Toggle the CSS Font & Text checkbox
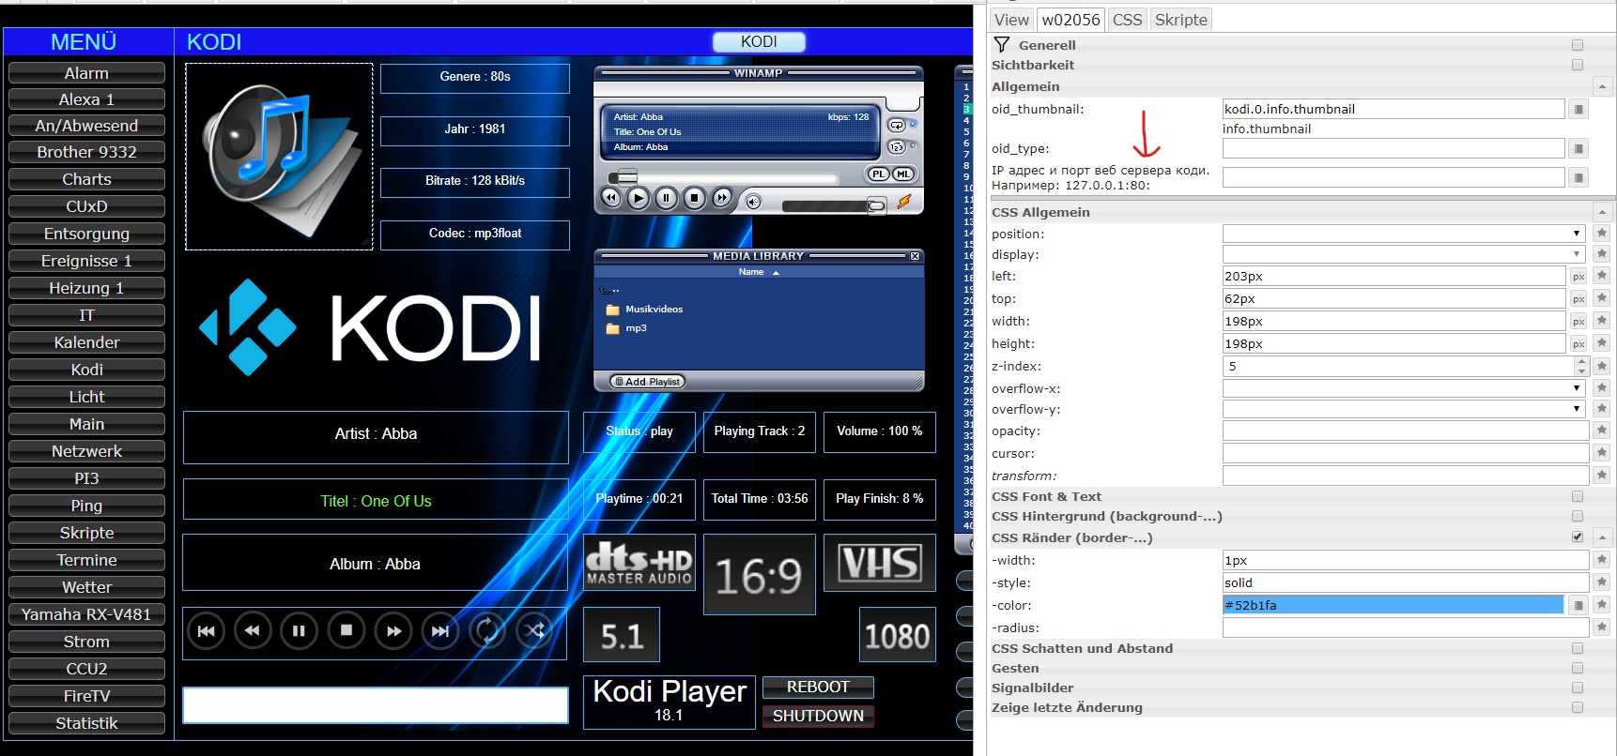1617x756 pixels. click(1578, 496)
